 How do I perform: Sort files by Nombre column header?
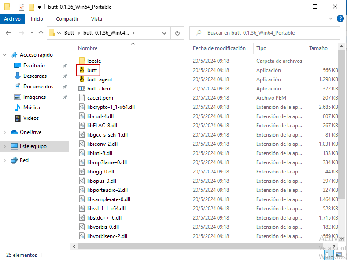(88, 48)
